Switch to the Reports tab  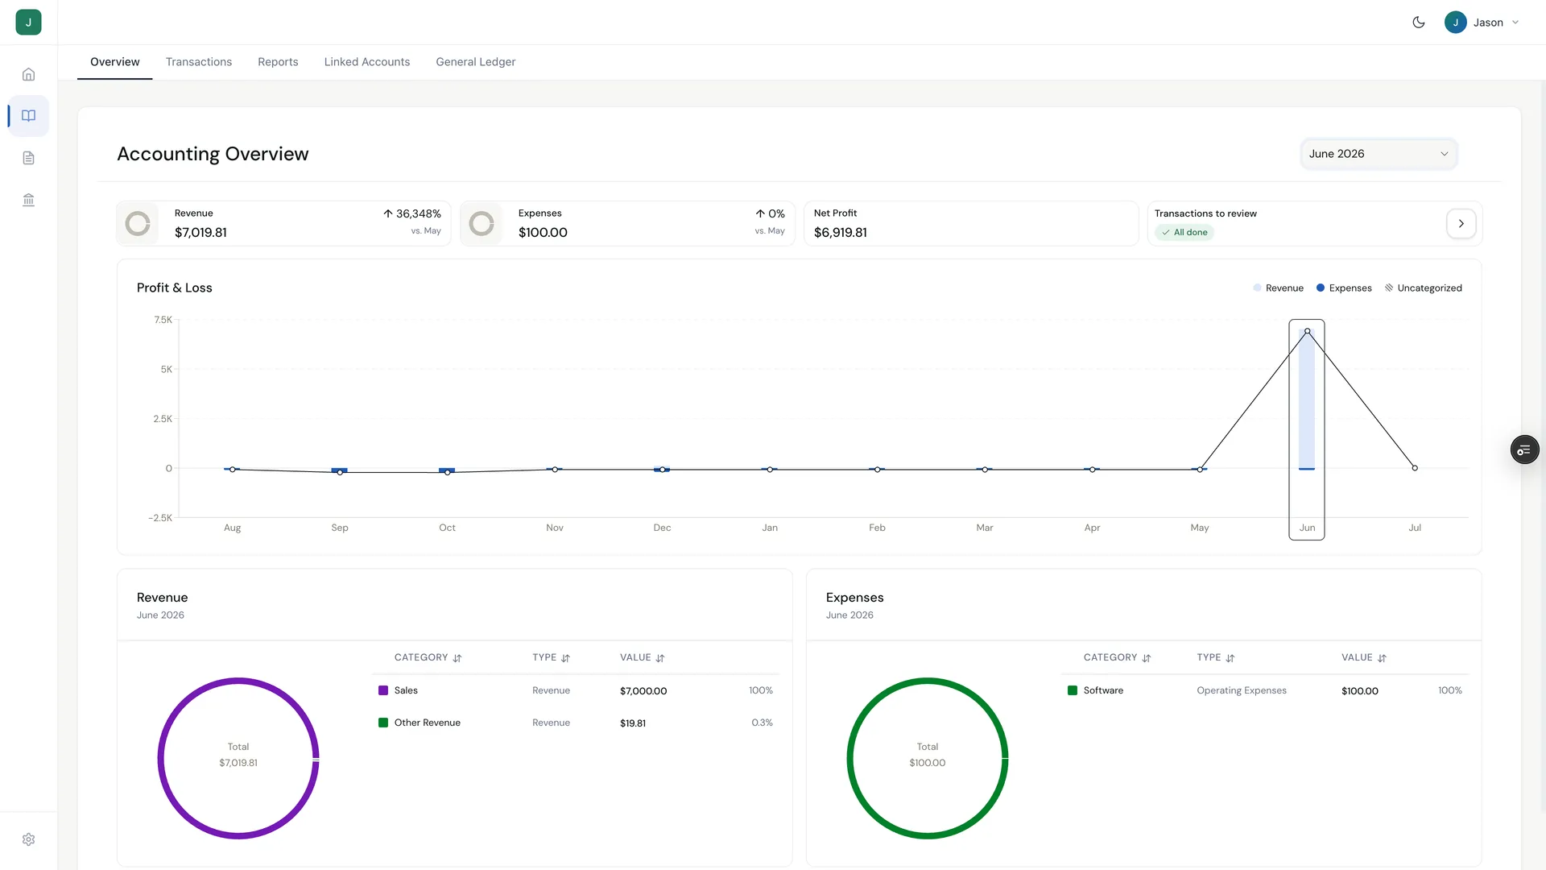pyautogui.click(x=278, y=62)
